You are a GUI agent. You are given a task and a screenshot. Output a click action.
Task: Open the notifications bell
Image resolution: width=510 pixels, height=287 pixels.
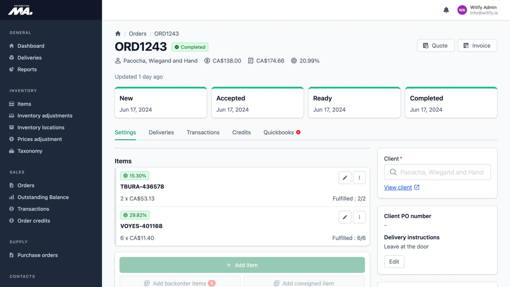coord(446,10)
